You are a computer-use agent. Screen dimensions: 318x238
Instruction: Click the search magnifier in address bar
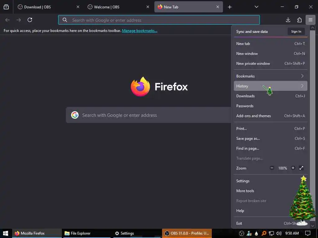pyautogui.click(x=65, y=20)
